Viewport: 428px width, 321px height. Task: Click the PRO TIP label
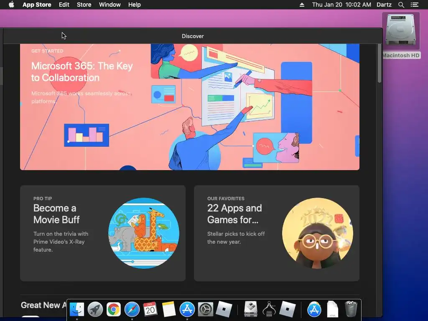point(43,199)
